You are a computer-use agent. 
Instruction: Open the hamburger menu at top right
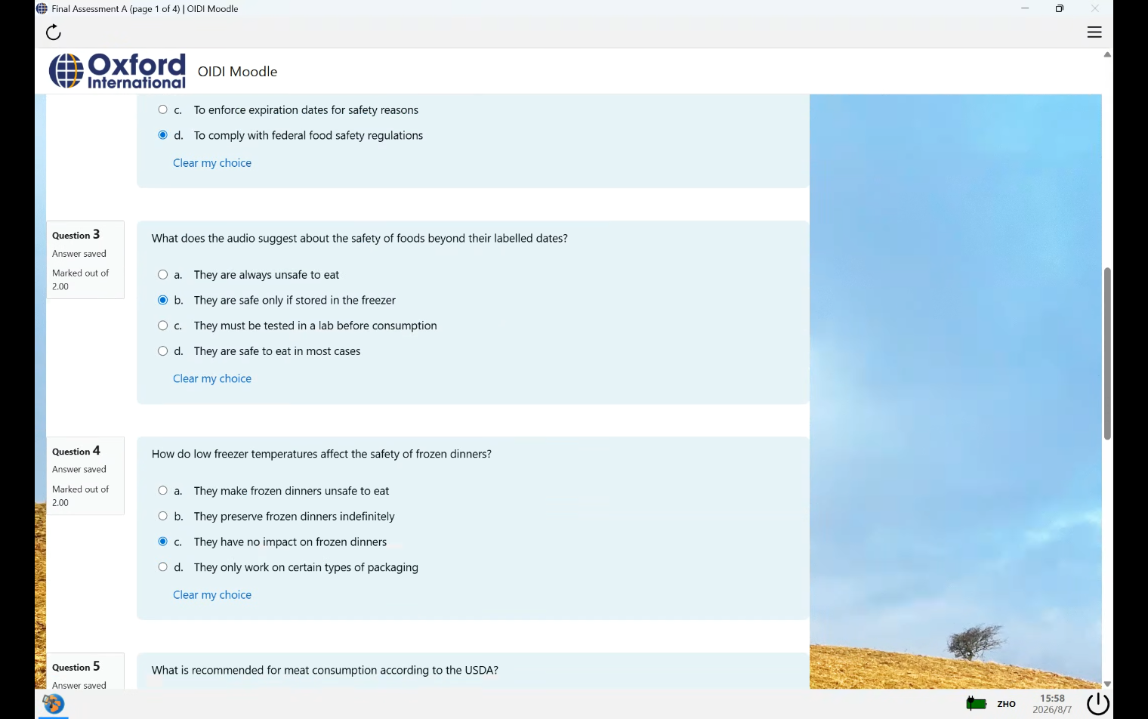(1094, 32)
